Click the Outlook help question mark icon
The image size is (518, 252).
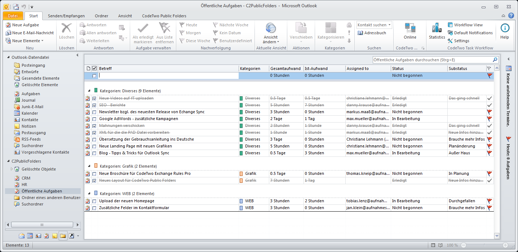(x=511, y=16)
